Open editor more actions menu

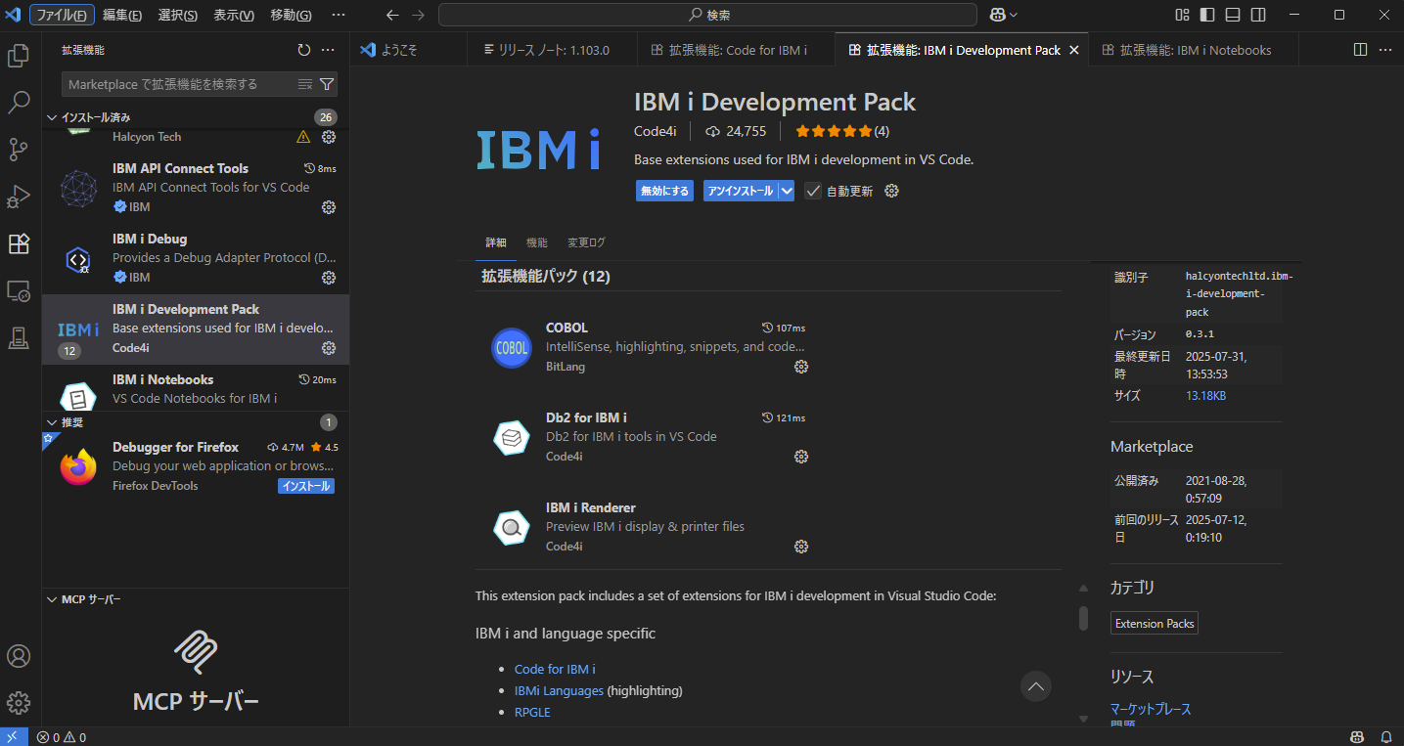(1385, 50)
